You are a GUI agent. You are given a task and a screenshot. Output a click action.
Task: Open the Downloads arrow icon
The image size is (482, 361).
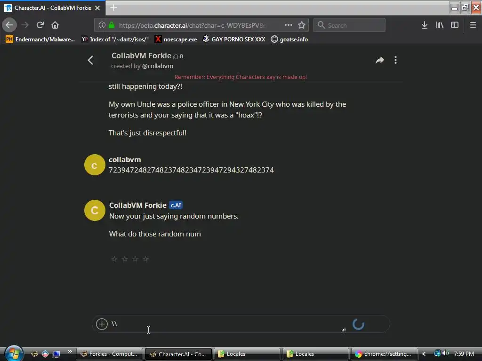click(x=425, y=25)
